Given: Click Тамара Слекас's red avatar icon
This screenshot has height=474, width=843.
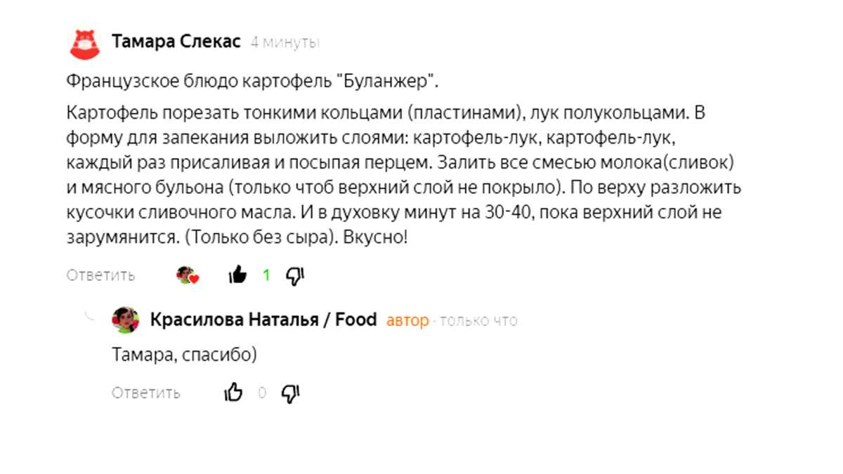Looking at the screenshot, I should pos(85,44).
